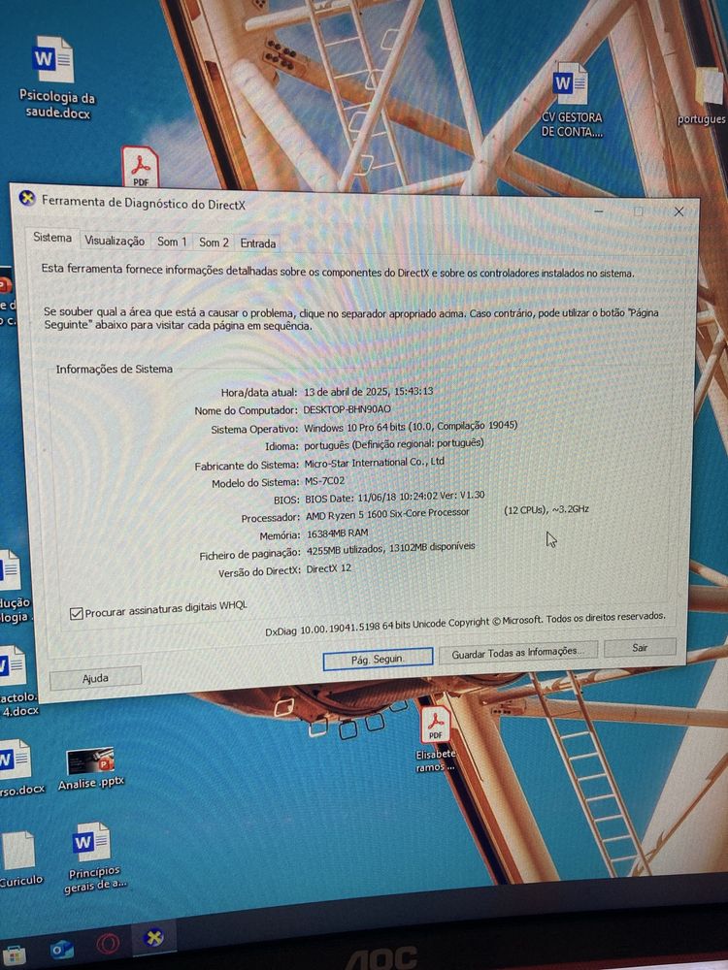
Task: Minimize the DirectX diagnostic window
Action: (599, 210)
